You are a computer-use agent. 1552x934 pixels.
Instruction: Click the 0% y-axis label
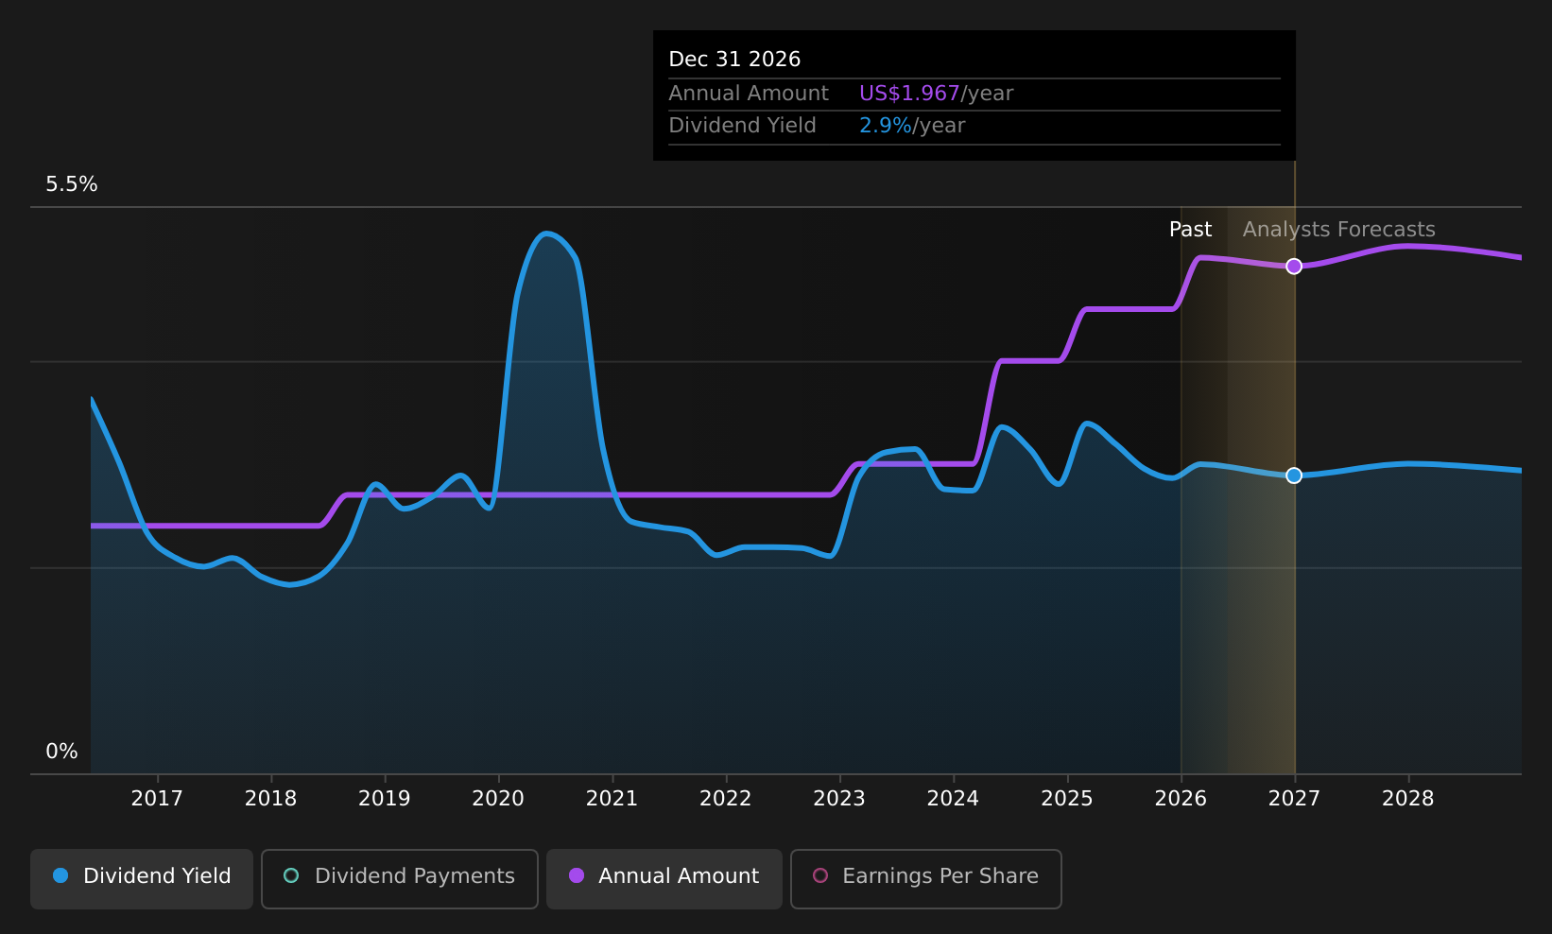(x=62, y=752)
